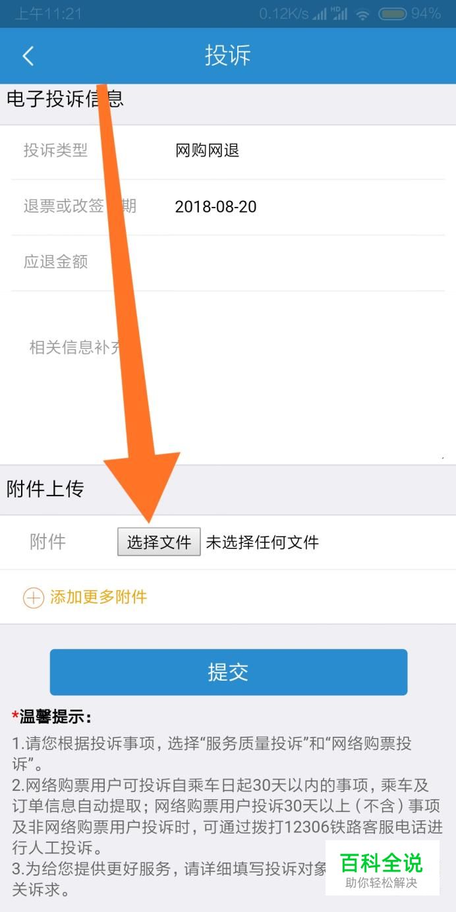Viewport: 456px width, 912px height.
Task: Tap the battery icon in status bar
Action: coord(393,14)
